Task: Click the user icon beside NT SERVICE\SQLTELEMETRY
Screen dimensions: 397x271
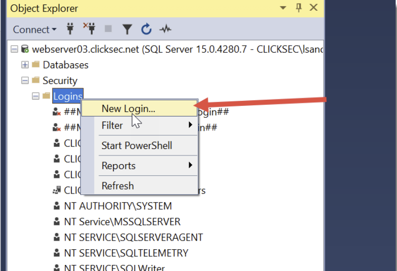Action: [x=57, y=253]
